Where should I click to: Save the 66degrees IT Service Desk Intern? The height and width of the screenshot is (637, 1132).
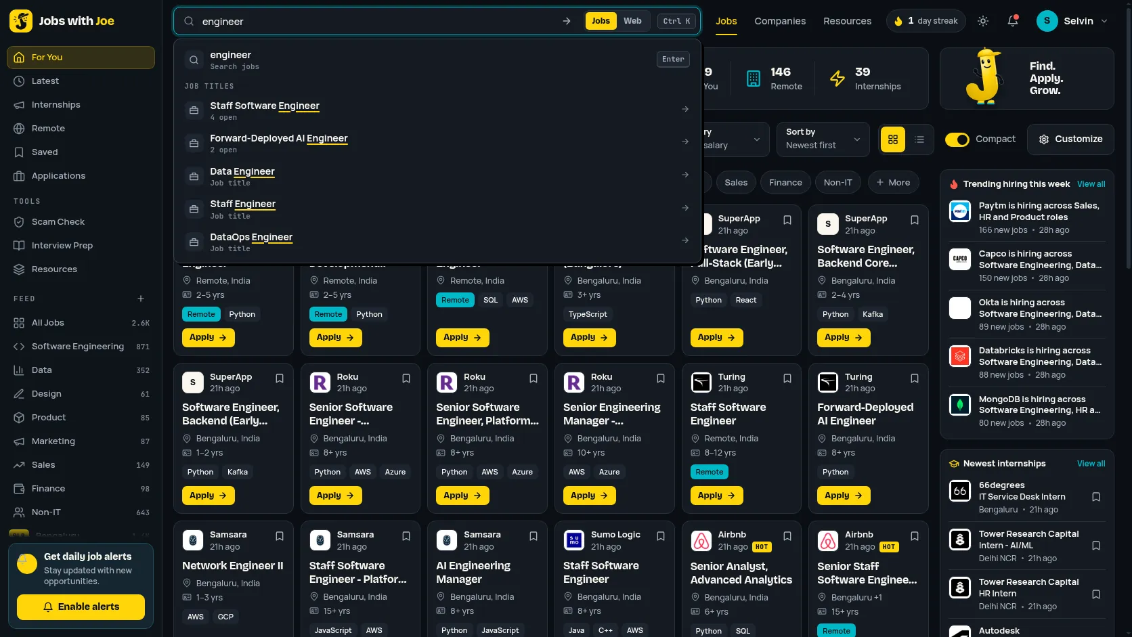coord(1096,497)
